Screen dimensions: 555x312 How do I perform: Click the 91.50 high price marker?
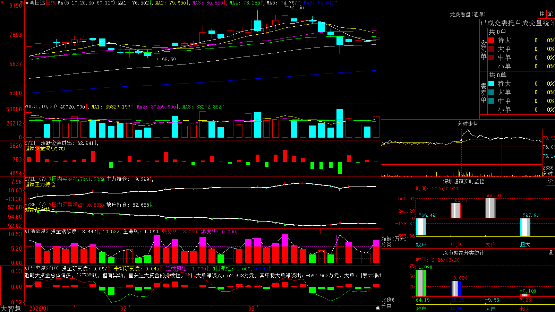point(297,8)
